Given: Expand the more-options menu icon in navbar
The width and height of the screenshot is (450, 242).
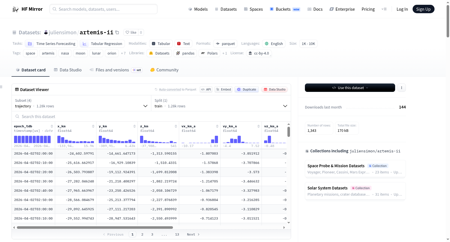Looking at the screenshot, I should coord(384,9).
